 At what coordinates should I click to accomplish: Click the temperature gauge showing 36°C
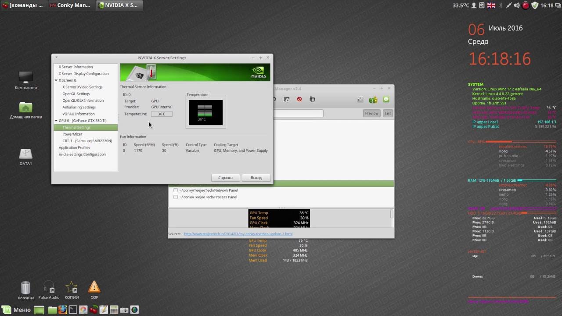tap(205, 112)
